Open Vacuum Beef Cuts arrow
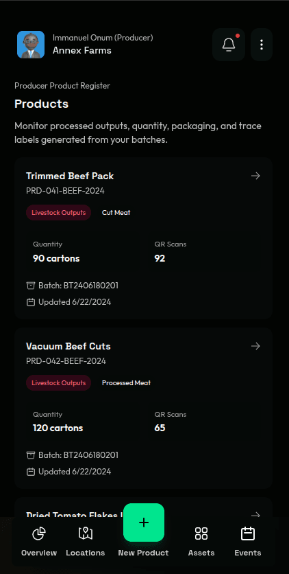 click(255, 346)
